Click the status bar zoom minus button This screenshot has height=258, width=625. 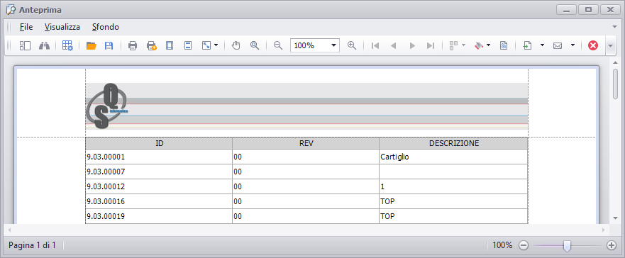click(x=524, y=245)
